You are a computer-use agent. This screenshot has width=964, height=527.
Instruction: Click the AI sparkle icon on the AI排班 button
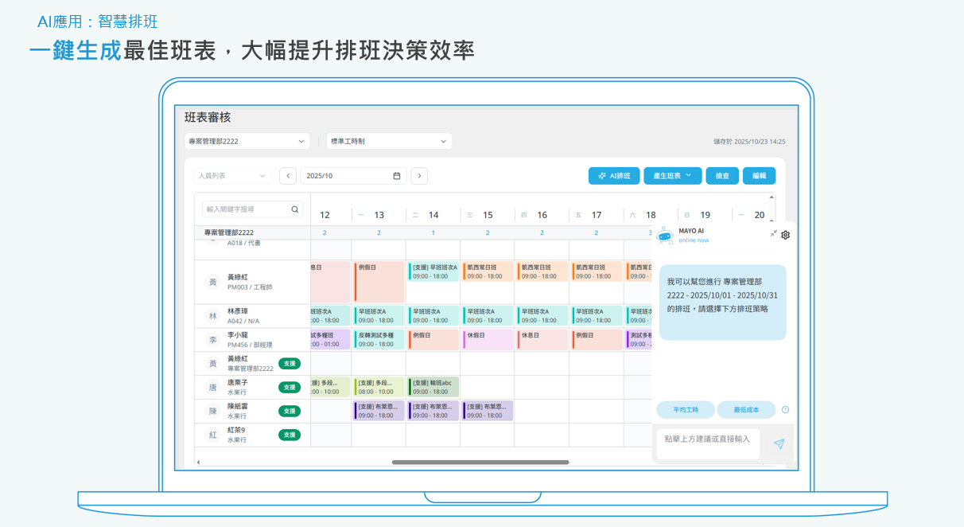[x=602, y=175]
